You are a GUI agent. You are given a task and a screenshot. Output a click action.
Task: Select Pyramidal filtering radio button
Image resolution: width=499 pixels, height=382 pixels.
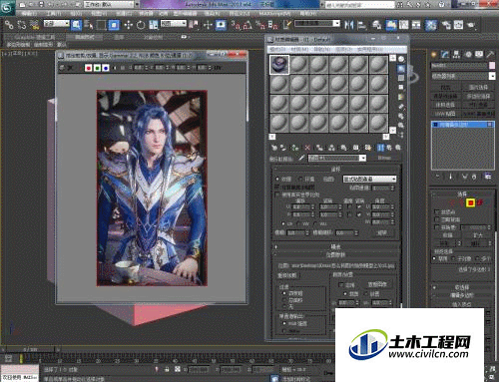[284, 293]
